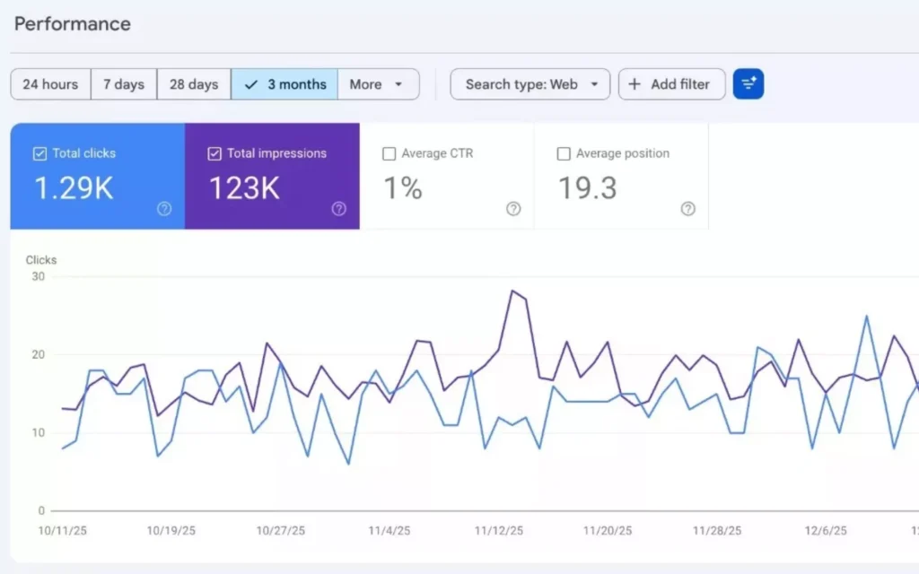Enable the Average CTR metric checkbox
Screen dimensions: 919x574
pos(389,153)
